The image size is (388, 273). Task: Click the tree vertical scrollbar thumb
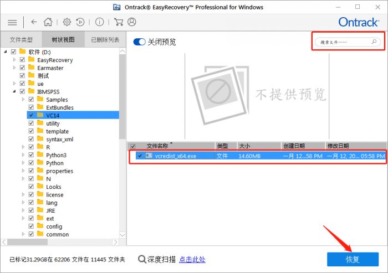(122, 96)
